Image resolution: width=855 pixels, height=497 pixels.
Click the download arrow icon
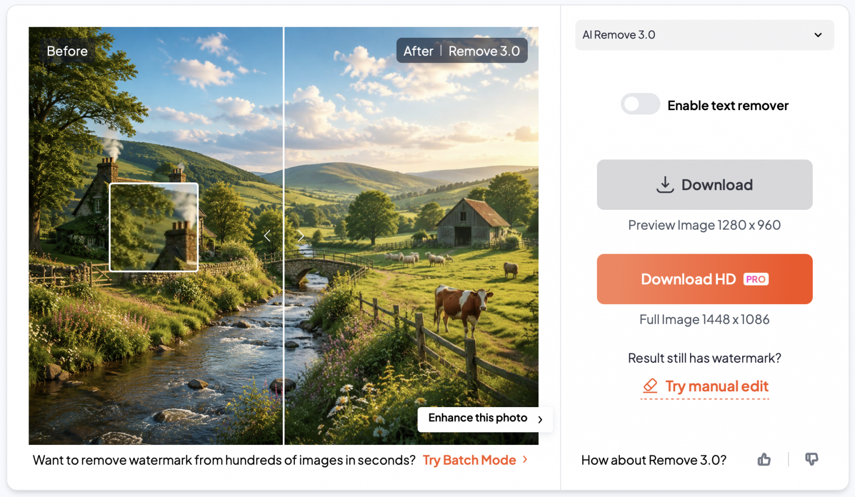[665, 185]
